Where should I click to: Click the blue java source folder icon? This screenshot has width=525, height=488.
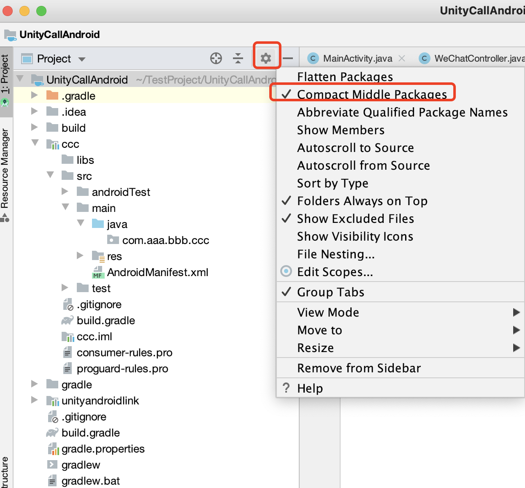coord(97,223)
